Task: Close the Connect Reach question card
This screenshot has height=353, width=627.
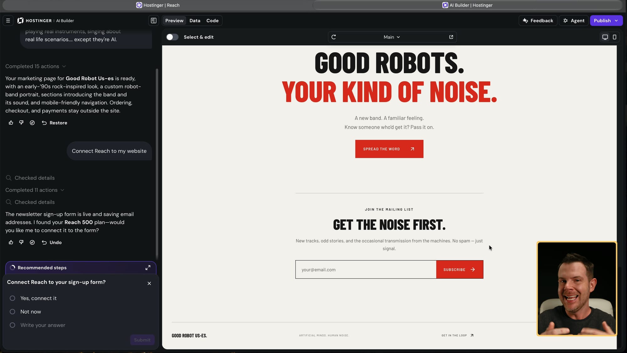Action: point(149,283)
